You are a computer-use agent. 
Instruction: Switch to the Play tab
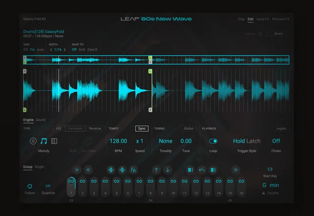click(x=241, y=19)
